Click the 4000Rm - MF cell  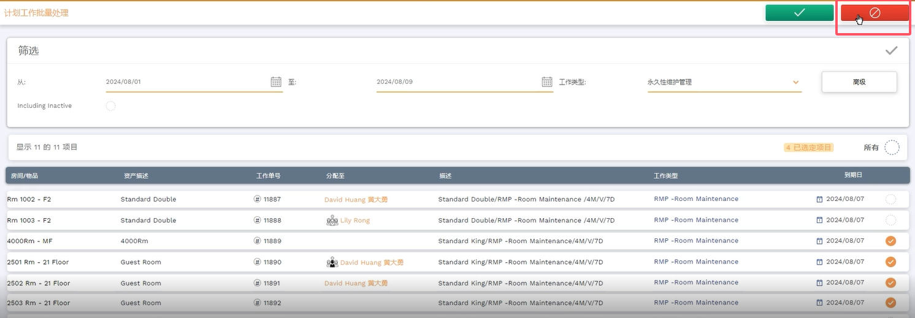tap(29, 241)
